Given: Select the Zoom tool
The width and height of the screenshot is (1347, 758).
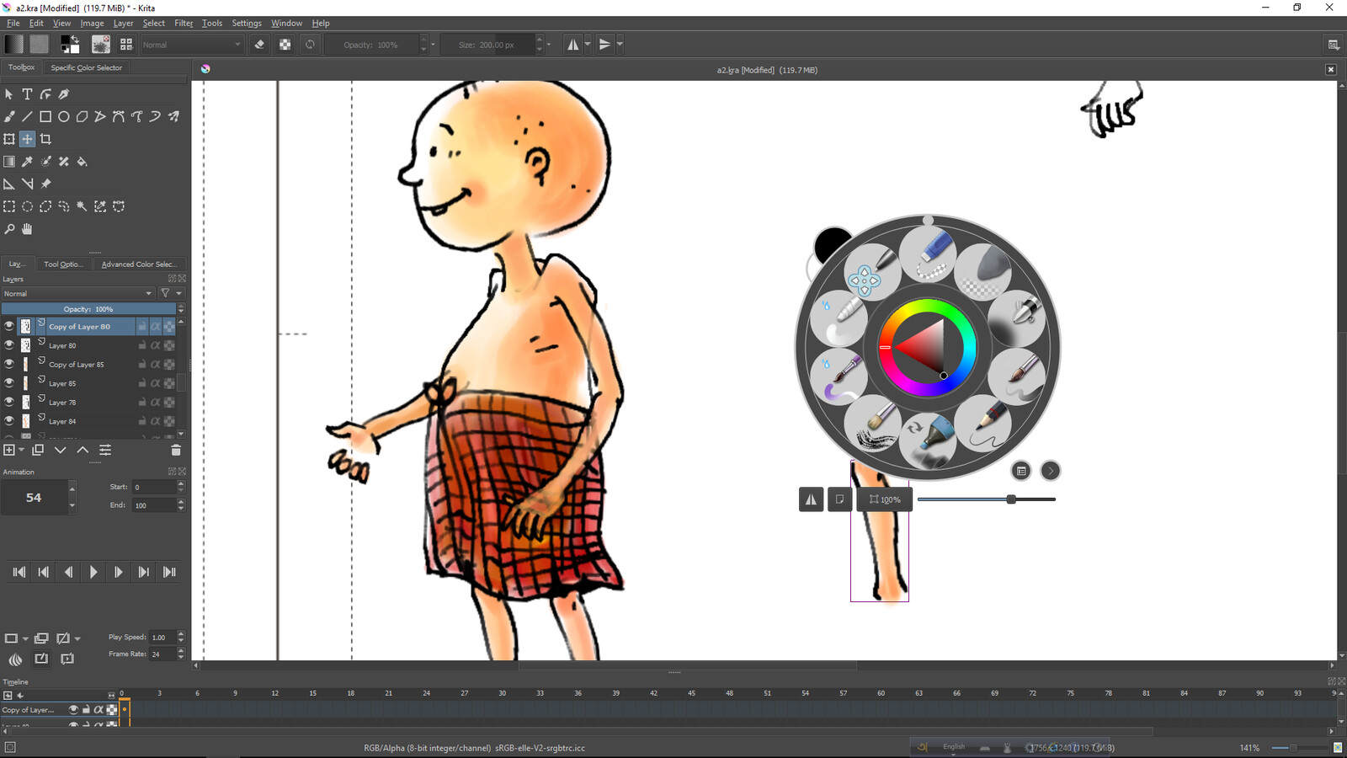Looking at the screenshot, I should click(x=9, y=229).
